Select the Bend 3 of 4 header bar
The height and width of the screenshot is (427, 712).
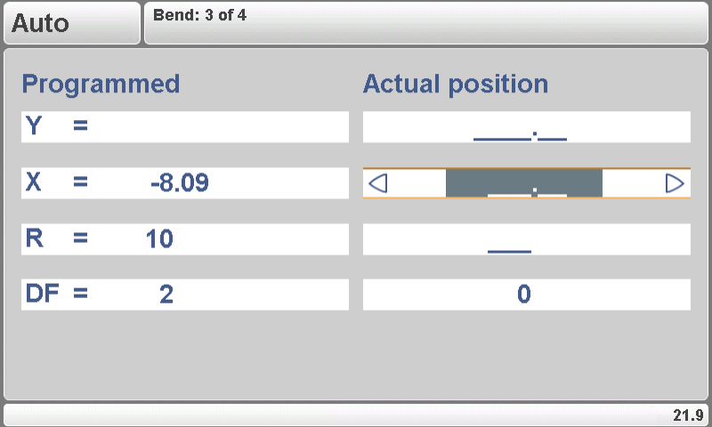(425, 23)
